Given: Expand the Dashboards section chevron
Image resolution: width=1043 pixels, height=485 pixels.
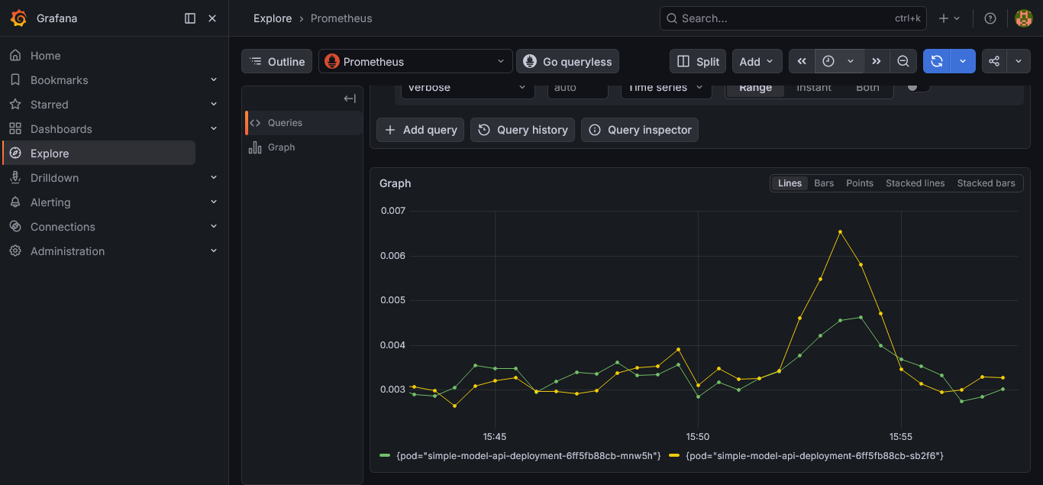Looking at the screenshot, I should pyautogui.click(x=214, y=128).
